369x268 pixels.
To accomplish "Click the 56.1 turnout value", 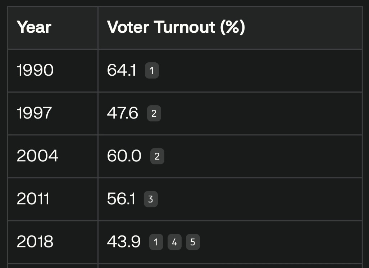I will pos(121,199).
